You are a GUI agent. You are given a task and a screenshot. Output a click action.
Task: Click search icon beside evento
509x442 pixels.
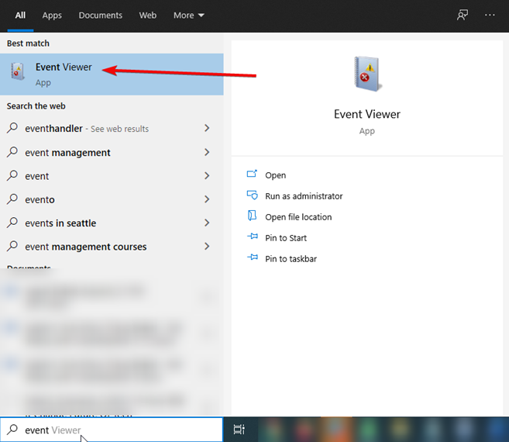pyautogui.click(x=12, y=199)
